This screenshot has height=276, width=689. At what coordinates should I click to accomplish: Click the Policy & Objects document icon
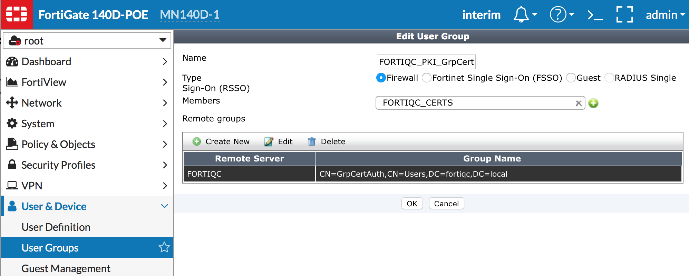[x=12, y=144]
